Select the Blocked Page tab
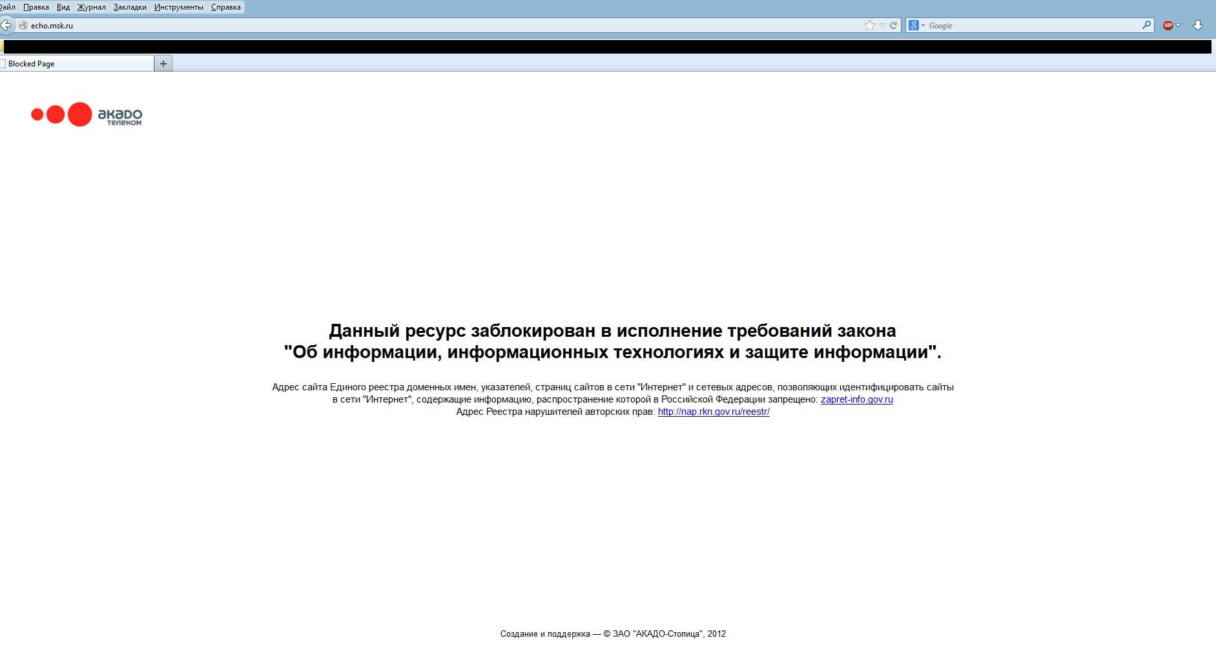The width and height of the screenshot is (1216, 649). 77,63
